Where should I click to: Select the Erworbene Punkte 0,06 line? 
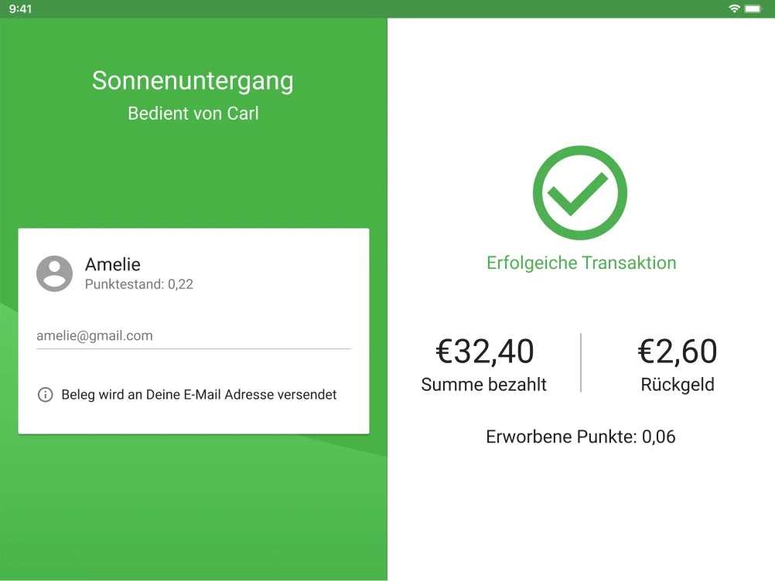tap(580, 437)
